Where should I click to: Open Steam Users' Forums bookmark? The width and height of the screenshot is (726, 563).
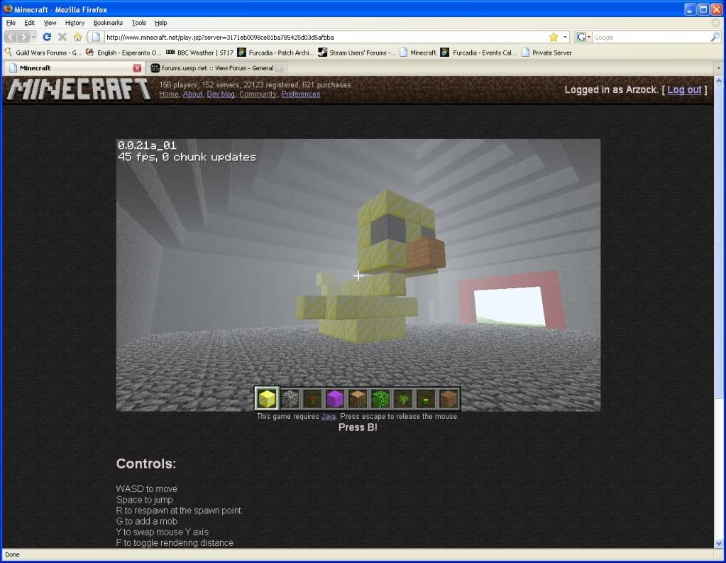357,53
